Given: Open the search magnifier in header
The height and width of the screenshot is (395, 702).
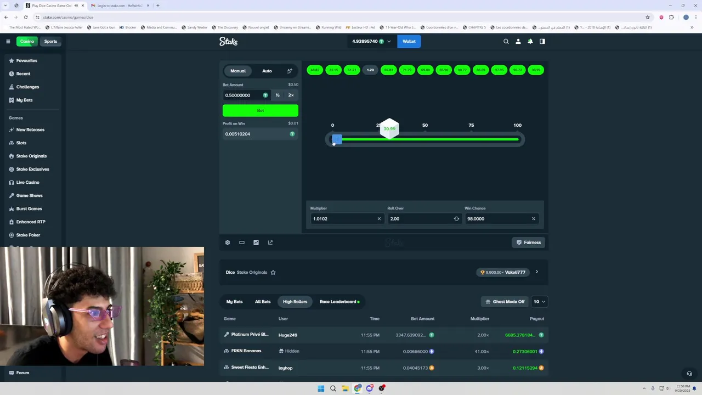Looking at the screenshot, I should coord(506,41).
